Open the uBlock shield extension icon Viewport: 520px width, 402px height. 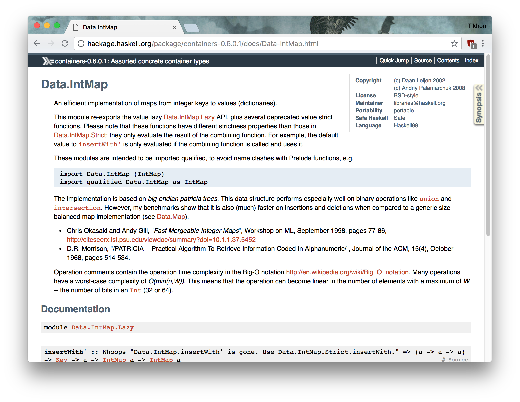[x=472, y=44]
